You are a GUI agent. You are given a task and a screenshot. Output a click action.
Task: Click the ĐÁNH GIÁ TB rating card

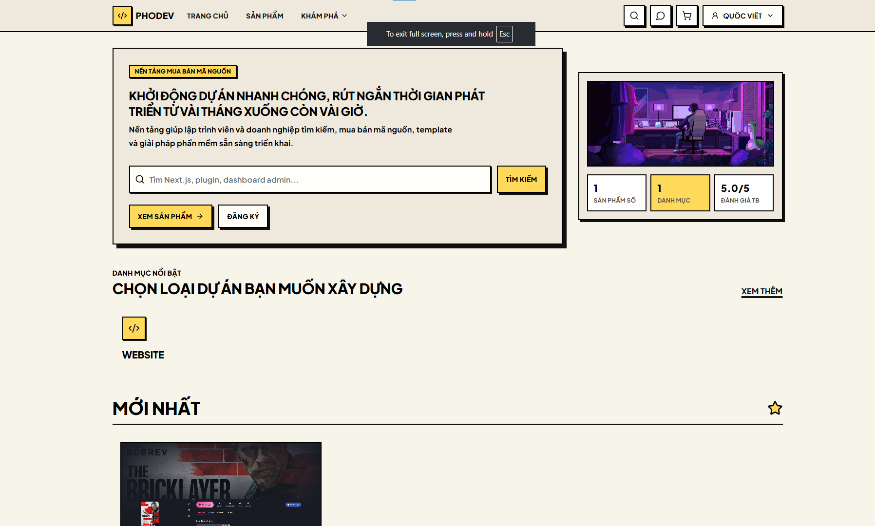point(743,193)
